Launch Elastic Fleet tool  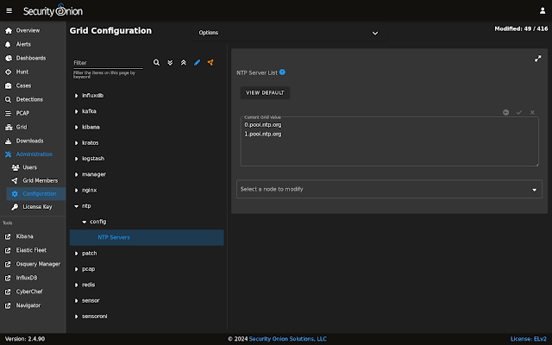(x=33, y=250)
